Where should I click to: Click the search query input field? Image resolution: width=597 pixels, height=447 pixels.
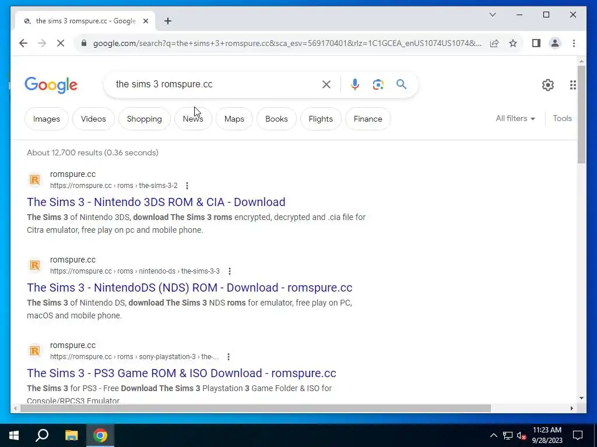(215, 84)
